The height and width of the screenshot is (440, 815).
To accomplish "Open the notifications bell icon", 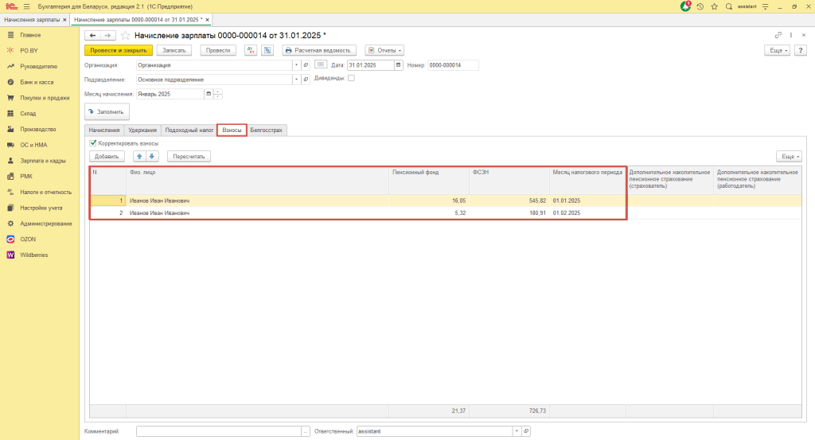I will point(686,6).
